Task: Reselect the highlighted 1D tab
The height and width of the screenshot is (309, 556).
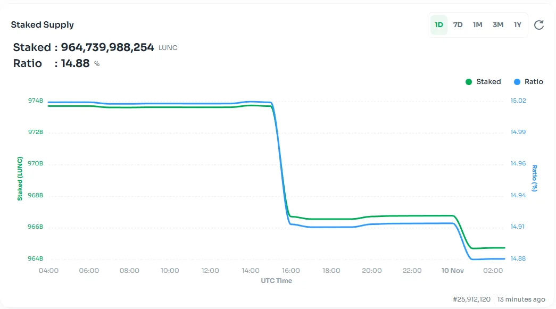Action: [438, 24]
